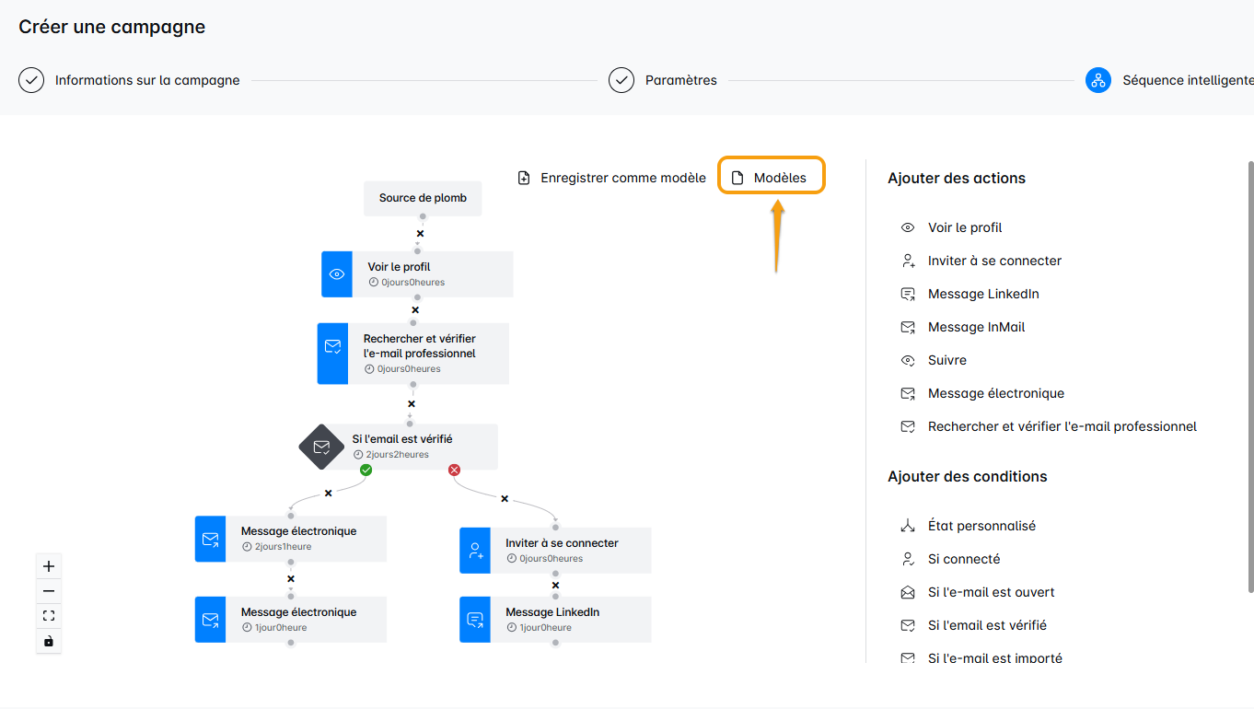The image size is (1254, 709).
Task: Click the diamond email verified condition icon
Action: 321,447
